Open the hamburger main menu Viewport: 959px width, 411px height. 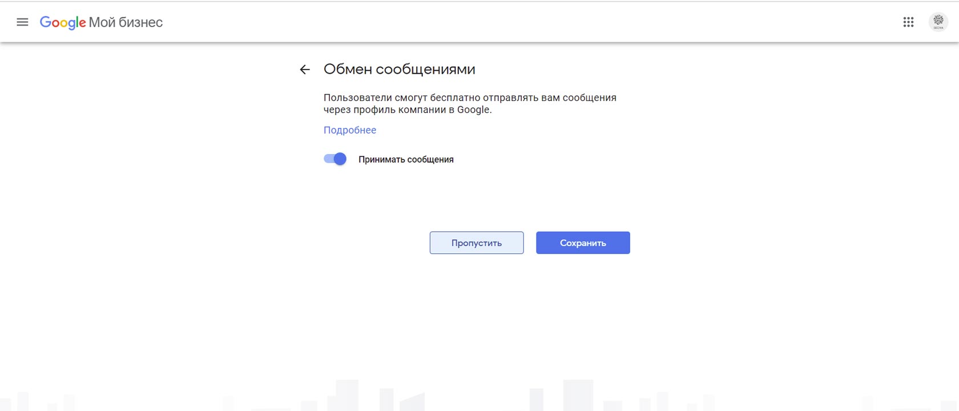22,22
